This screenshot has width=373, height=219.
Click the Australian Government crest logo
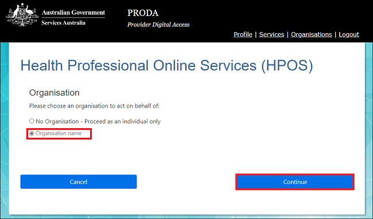22,15
